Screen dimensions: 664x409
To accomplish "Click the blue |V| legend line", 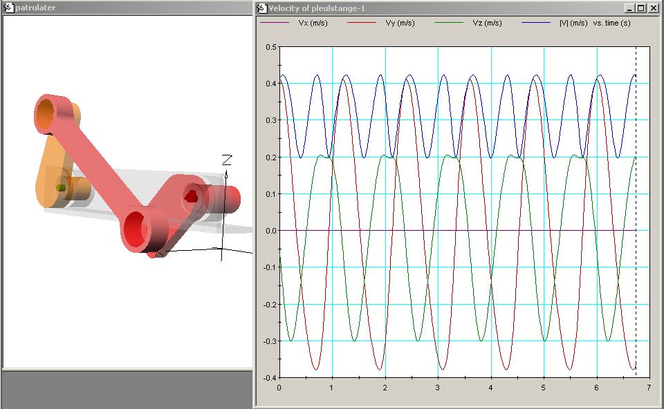I will 535,22.
